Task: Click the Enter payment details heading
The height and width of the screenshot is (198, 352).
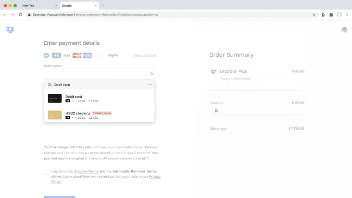Action: coord(71,43)
